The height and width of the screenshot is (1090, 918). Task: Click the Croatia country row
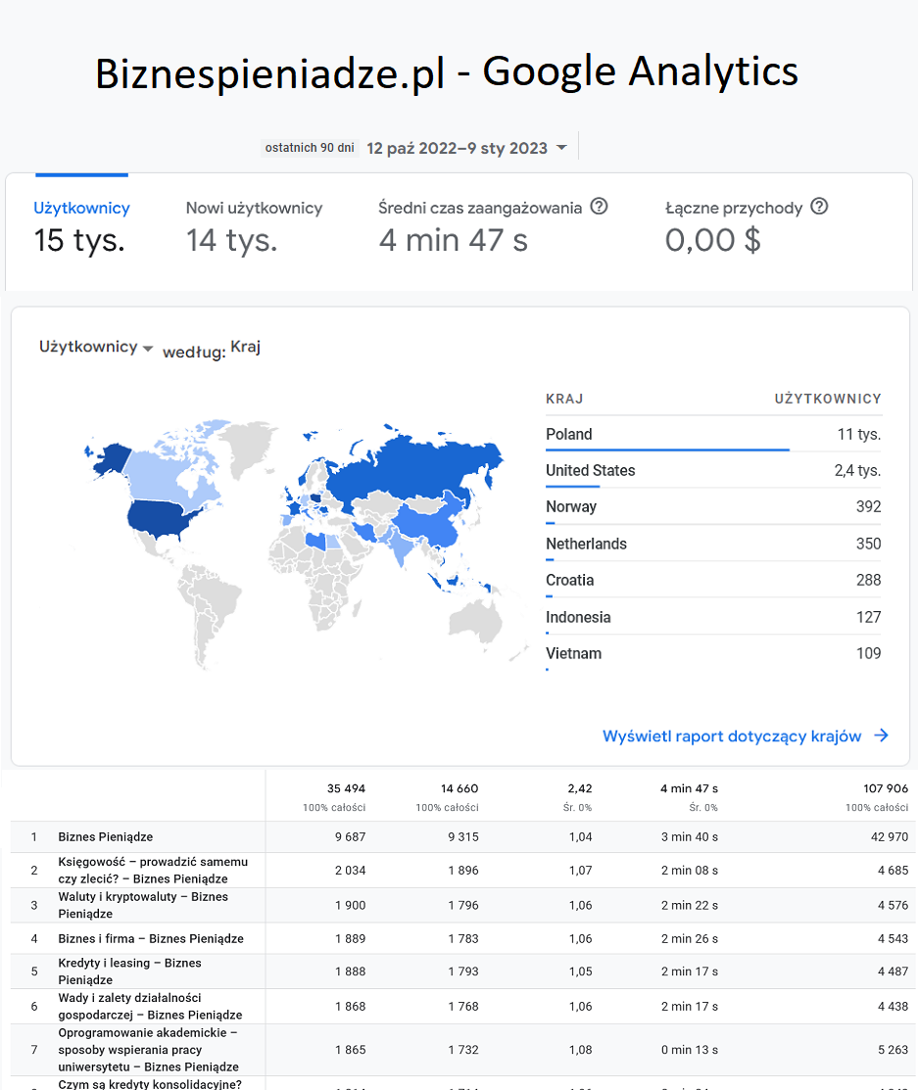click(x=713, y=580)
